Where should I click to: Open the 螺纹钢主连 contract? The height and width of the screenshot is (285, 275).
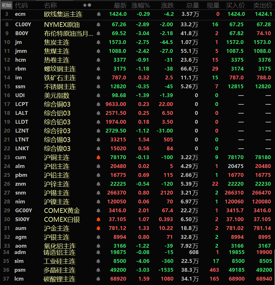pos(60,69)
